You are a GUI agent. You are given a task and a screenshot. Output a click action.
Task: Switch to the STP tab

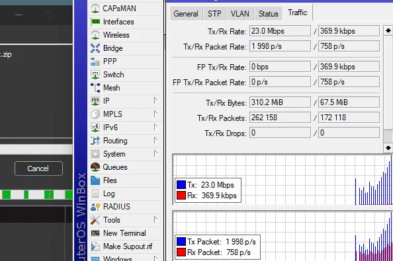click(214, 13)
